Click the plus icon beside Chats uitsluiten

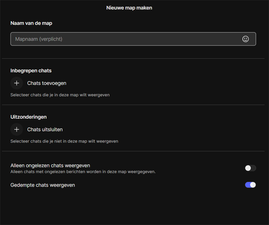[17, 129]
